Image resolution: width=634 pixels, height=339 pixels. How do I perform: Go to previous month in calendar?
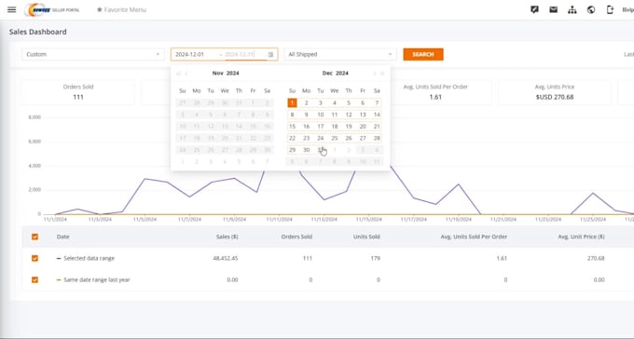(x=186, y=74)
